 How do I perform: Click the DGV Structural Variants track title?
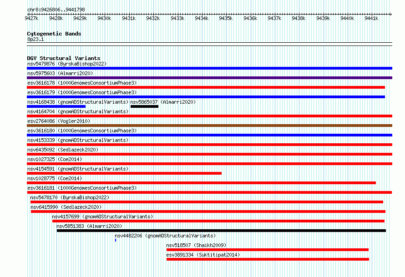pyautogui.click(x=64, y=58)
